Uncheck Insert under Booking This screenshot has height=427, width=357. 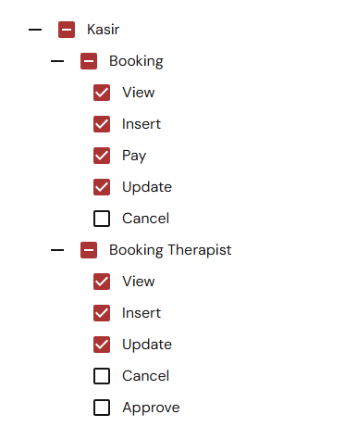pos(102,124)
